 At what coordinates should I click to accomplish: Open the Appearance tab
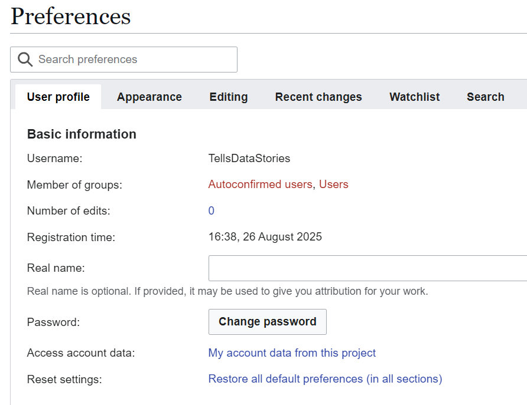(x=149, y=97)
